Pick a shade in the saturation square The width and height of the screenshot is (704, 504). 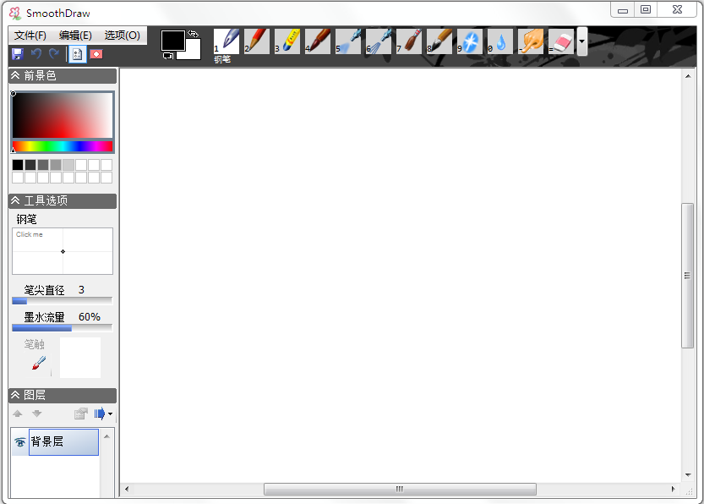(63, 116)
